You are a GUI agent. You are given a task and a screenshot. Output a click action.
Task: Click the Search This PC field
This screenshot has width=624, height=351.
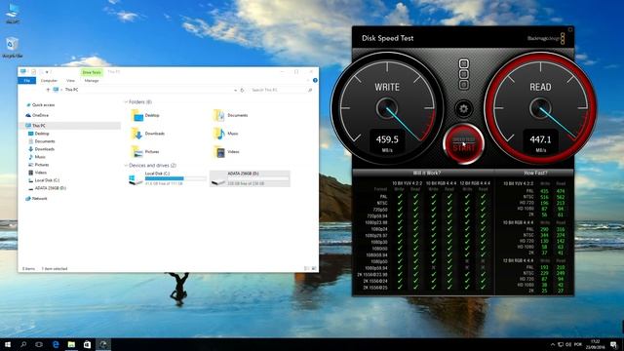(278, 91)
